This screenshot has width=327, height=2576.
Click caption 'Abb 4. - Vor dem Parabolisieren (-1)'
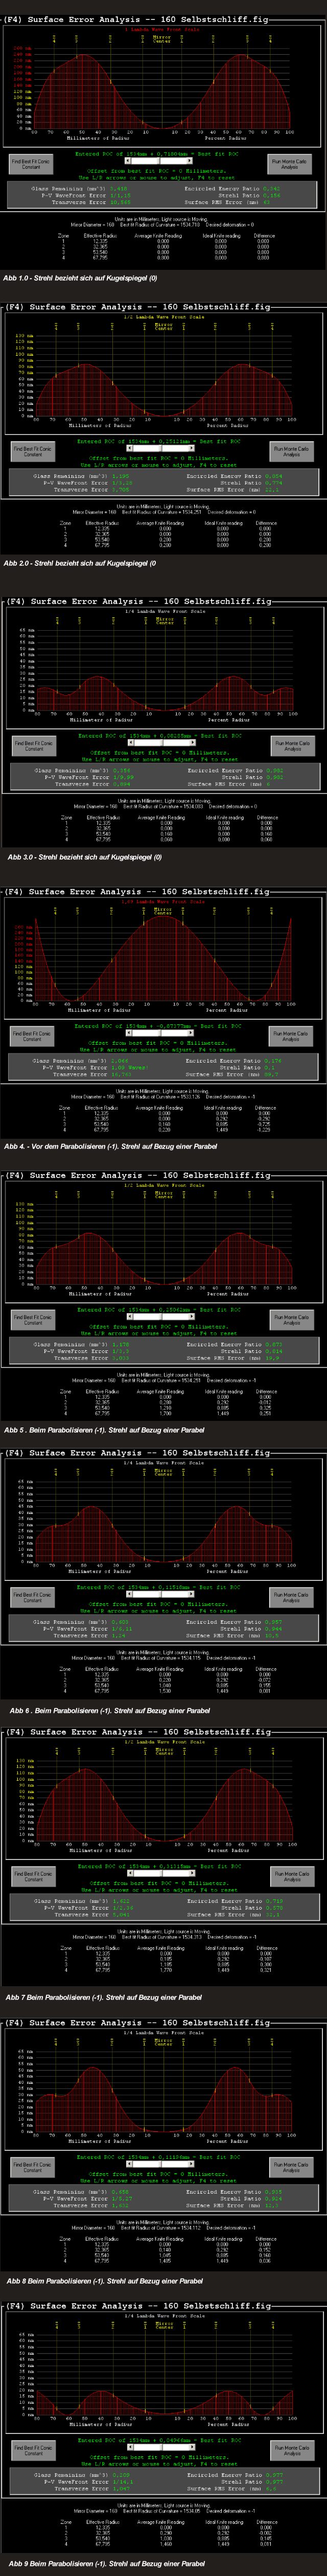pos(61,1146)
